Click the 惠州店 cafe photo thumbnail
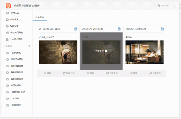This screenshot has width=181, height=119. point(144,52)
